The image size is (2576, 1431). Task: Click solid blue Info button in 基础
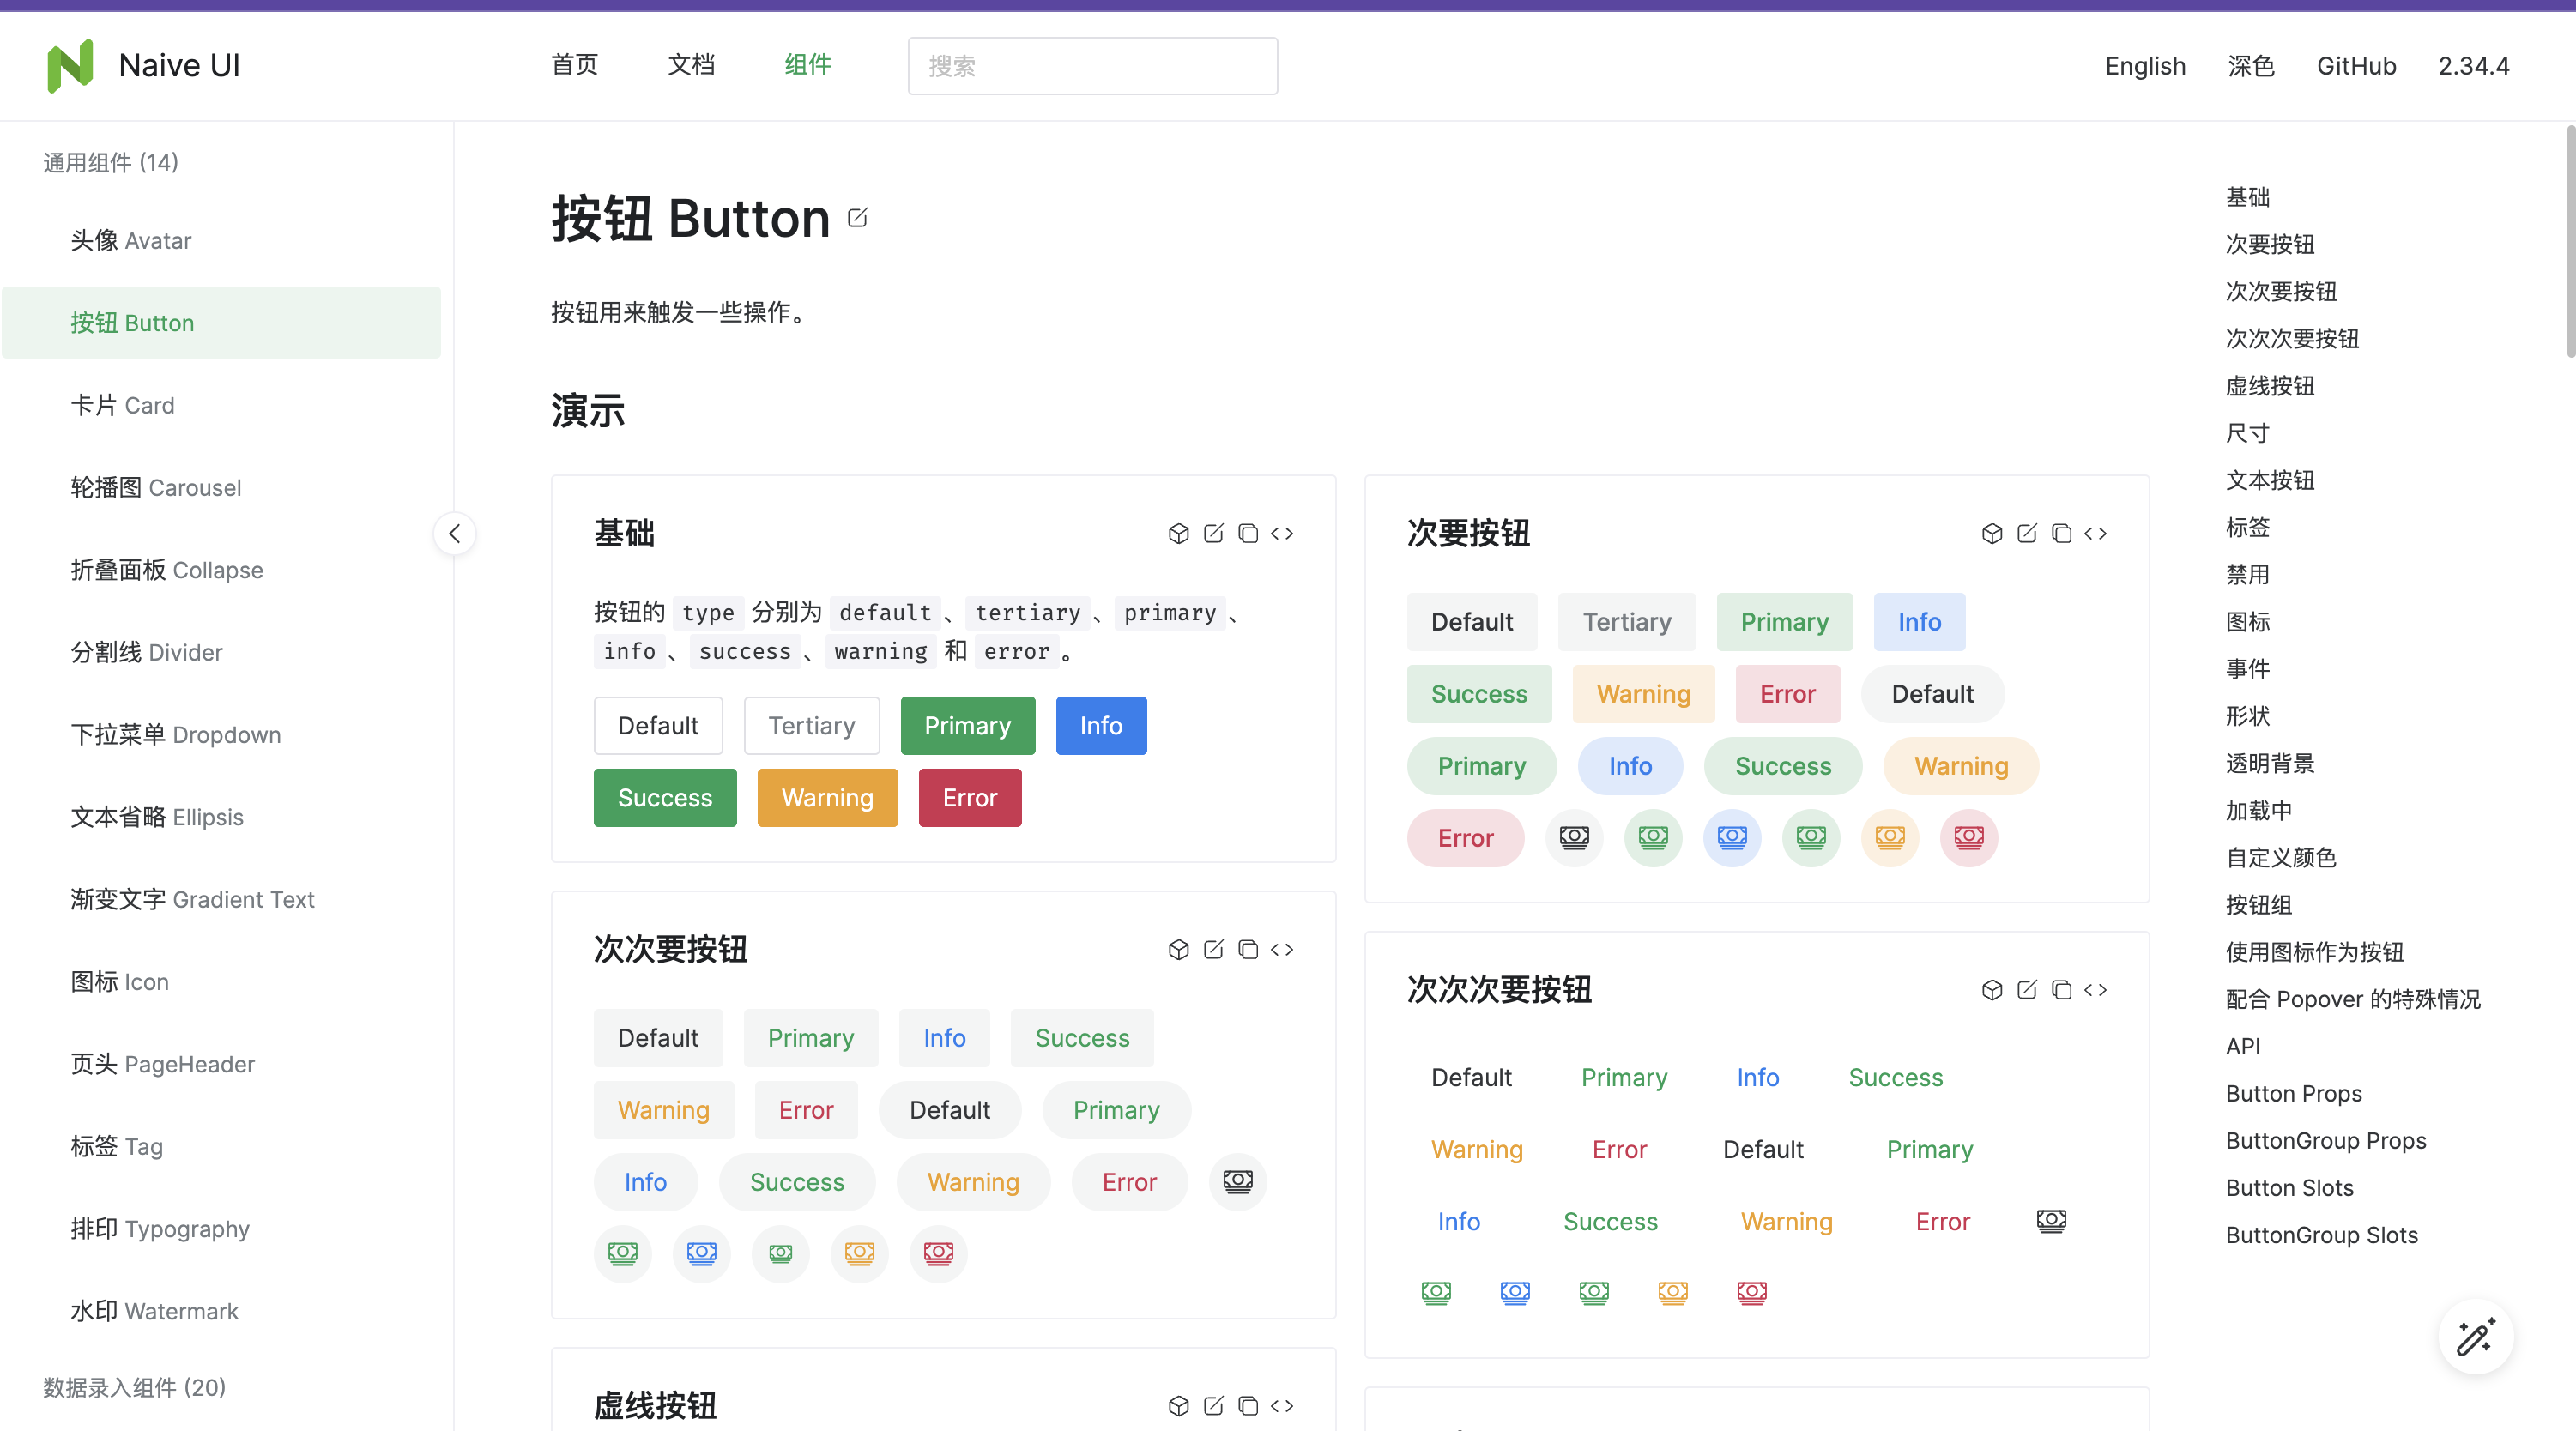coord(1101,726)
